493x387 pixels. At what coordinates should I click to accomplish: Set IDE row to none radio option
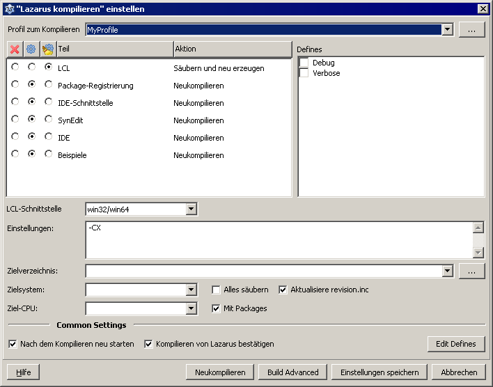(15, 136)
